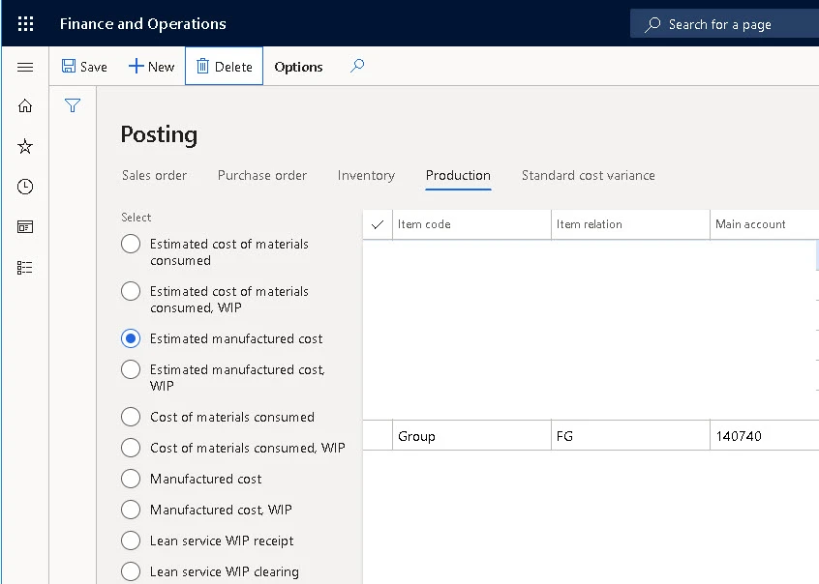819x584 pixels.
Task: Select Manufactured cost radio button
Action: (131, 479)
